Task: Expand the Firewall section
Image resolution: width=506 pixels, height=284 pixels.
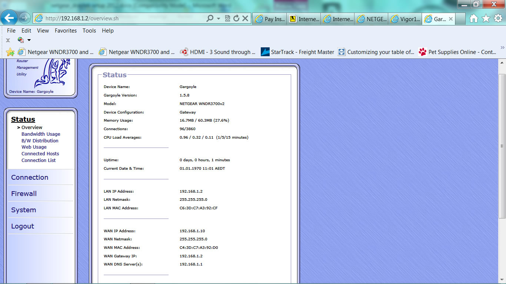Action: tap(24, 193)
